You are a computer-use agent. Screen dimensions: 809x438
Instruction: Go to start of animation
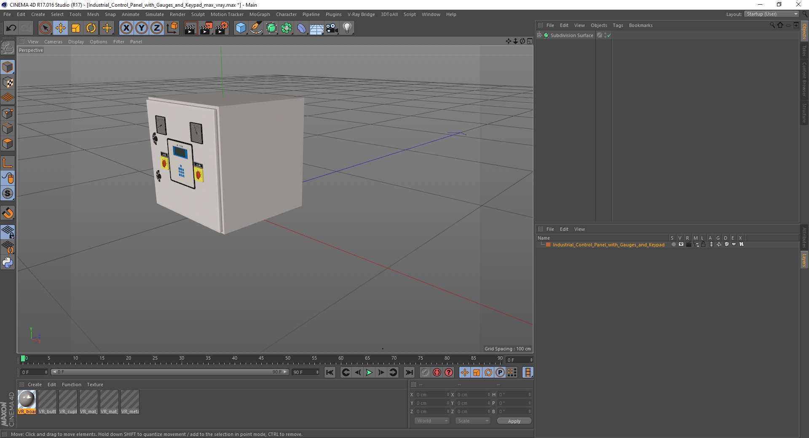tap(330, 372)
